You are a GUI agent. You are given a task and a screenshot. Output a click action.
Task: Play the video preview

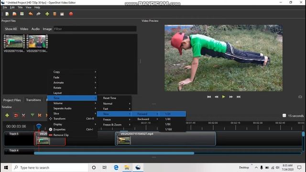224,97
